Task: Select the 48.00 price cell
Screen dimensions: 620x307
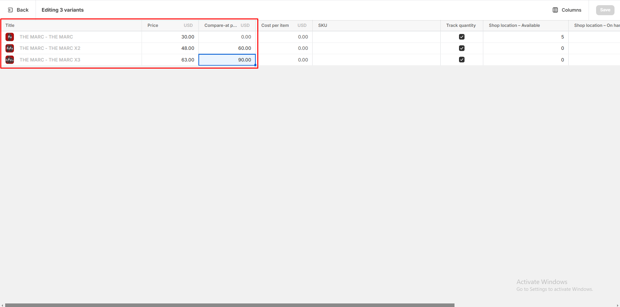Action: click(x=170, y=48)
